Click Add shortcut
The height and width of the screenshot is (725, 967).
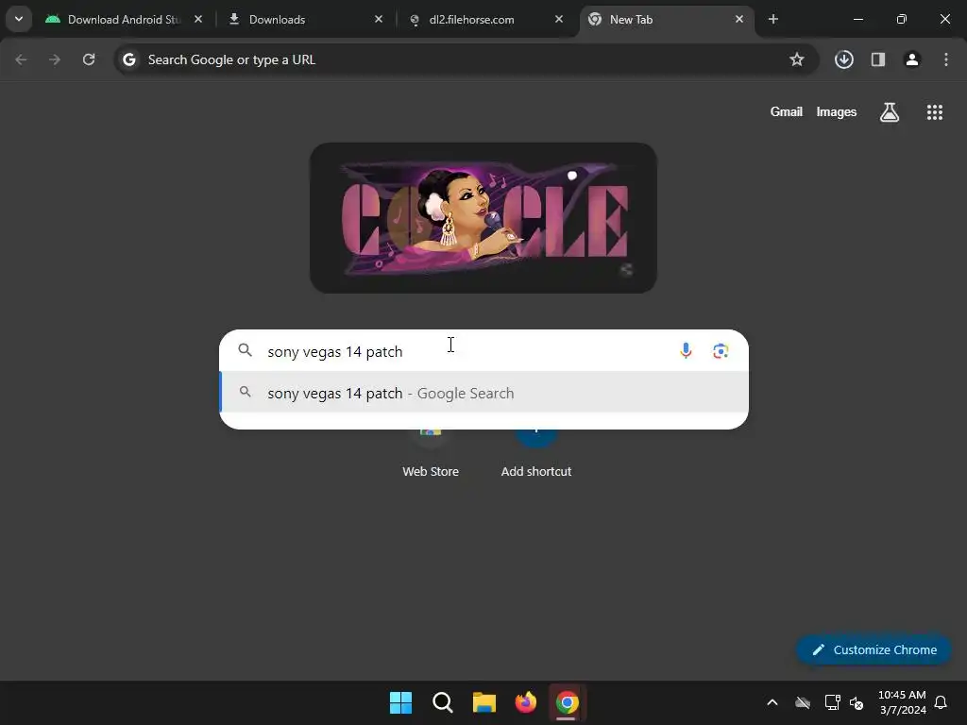click(536, 453)
